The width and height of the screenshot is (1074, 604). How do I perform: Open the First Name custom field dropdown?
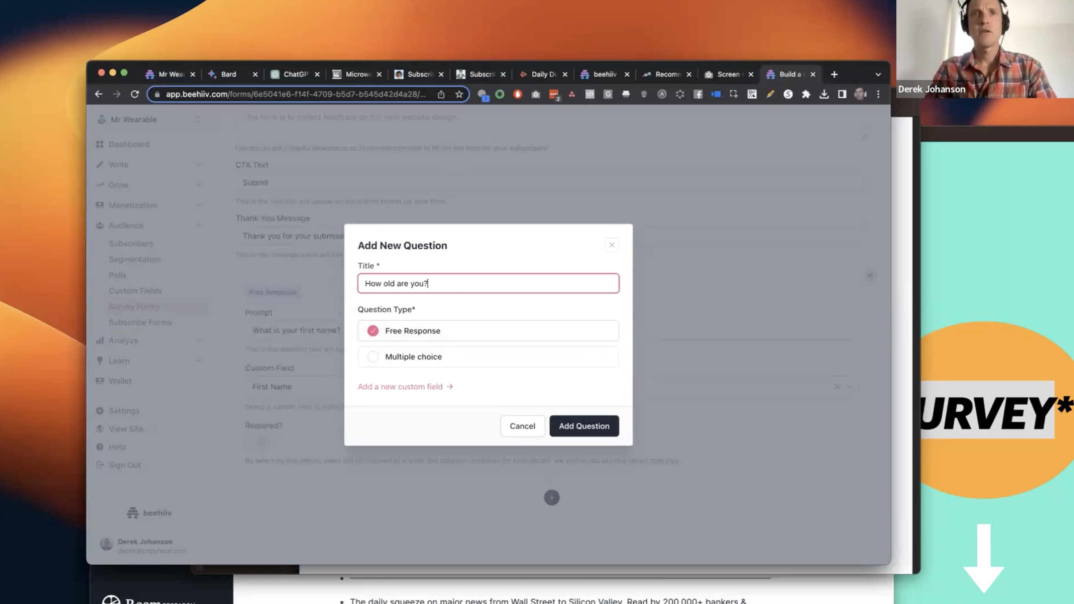point(849,387)
